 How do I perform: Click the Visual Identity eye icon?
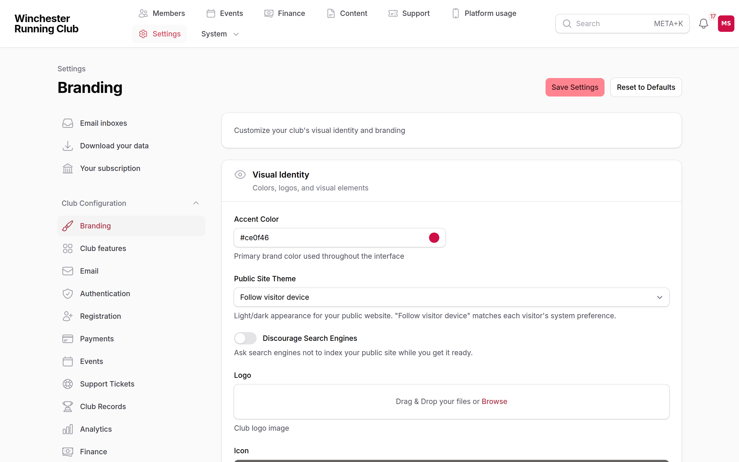tap(240, 175)
